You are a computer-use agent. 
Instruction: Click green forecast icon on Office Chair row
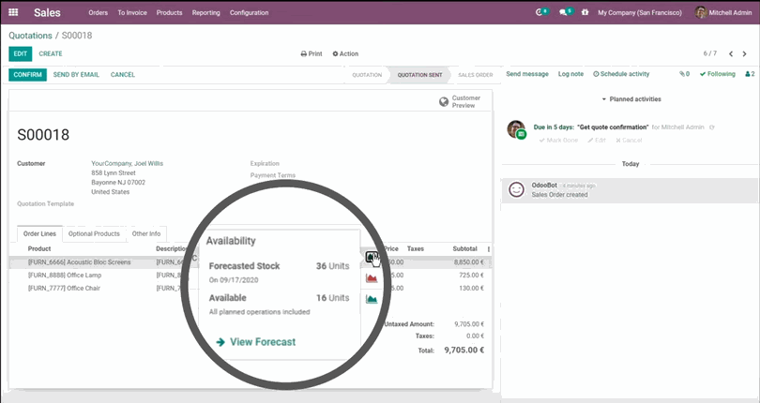pos(372,299)
